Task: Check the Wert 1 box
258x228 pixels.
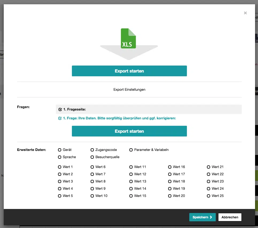Action: click(60, 167)
